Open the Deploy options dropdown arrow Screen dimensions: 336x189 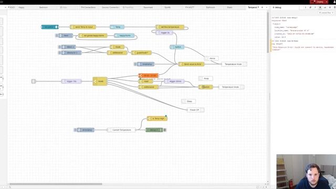(x=327, y=2)
